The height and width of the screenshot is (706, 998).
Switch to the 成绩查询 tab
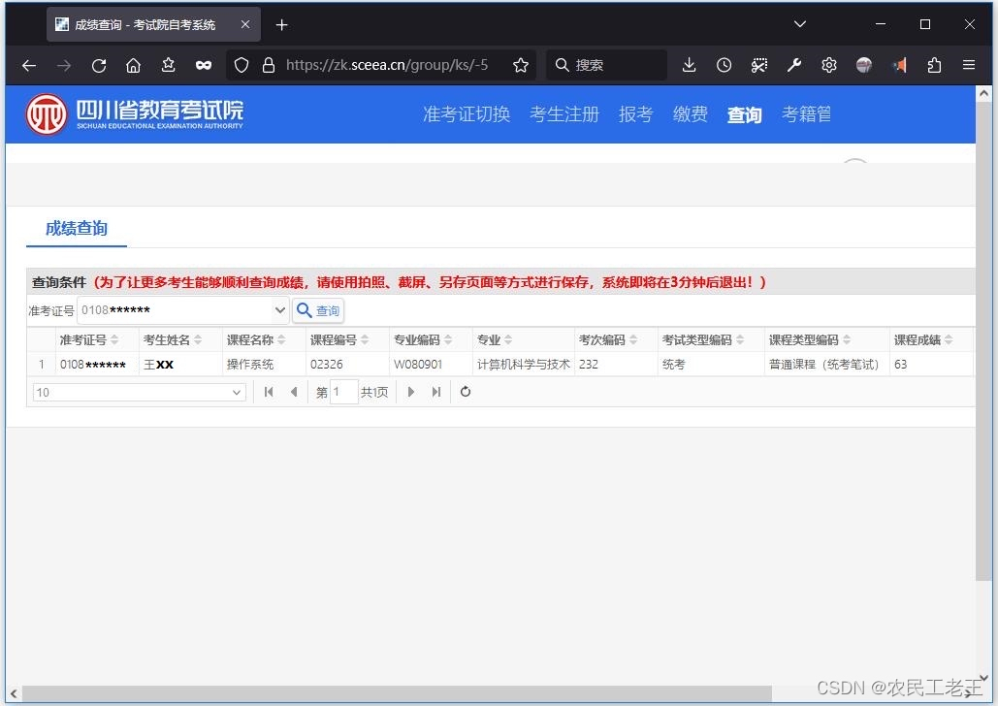[x=77, y=229]
